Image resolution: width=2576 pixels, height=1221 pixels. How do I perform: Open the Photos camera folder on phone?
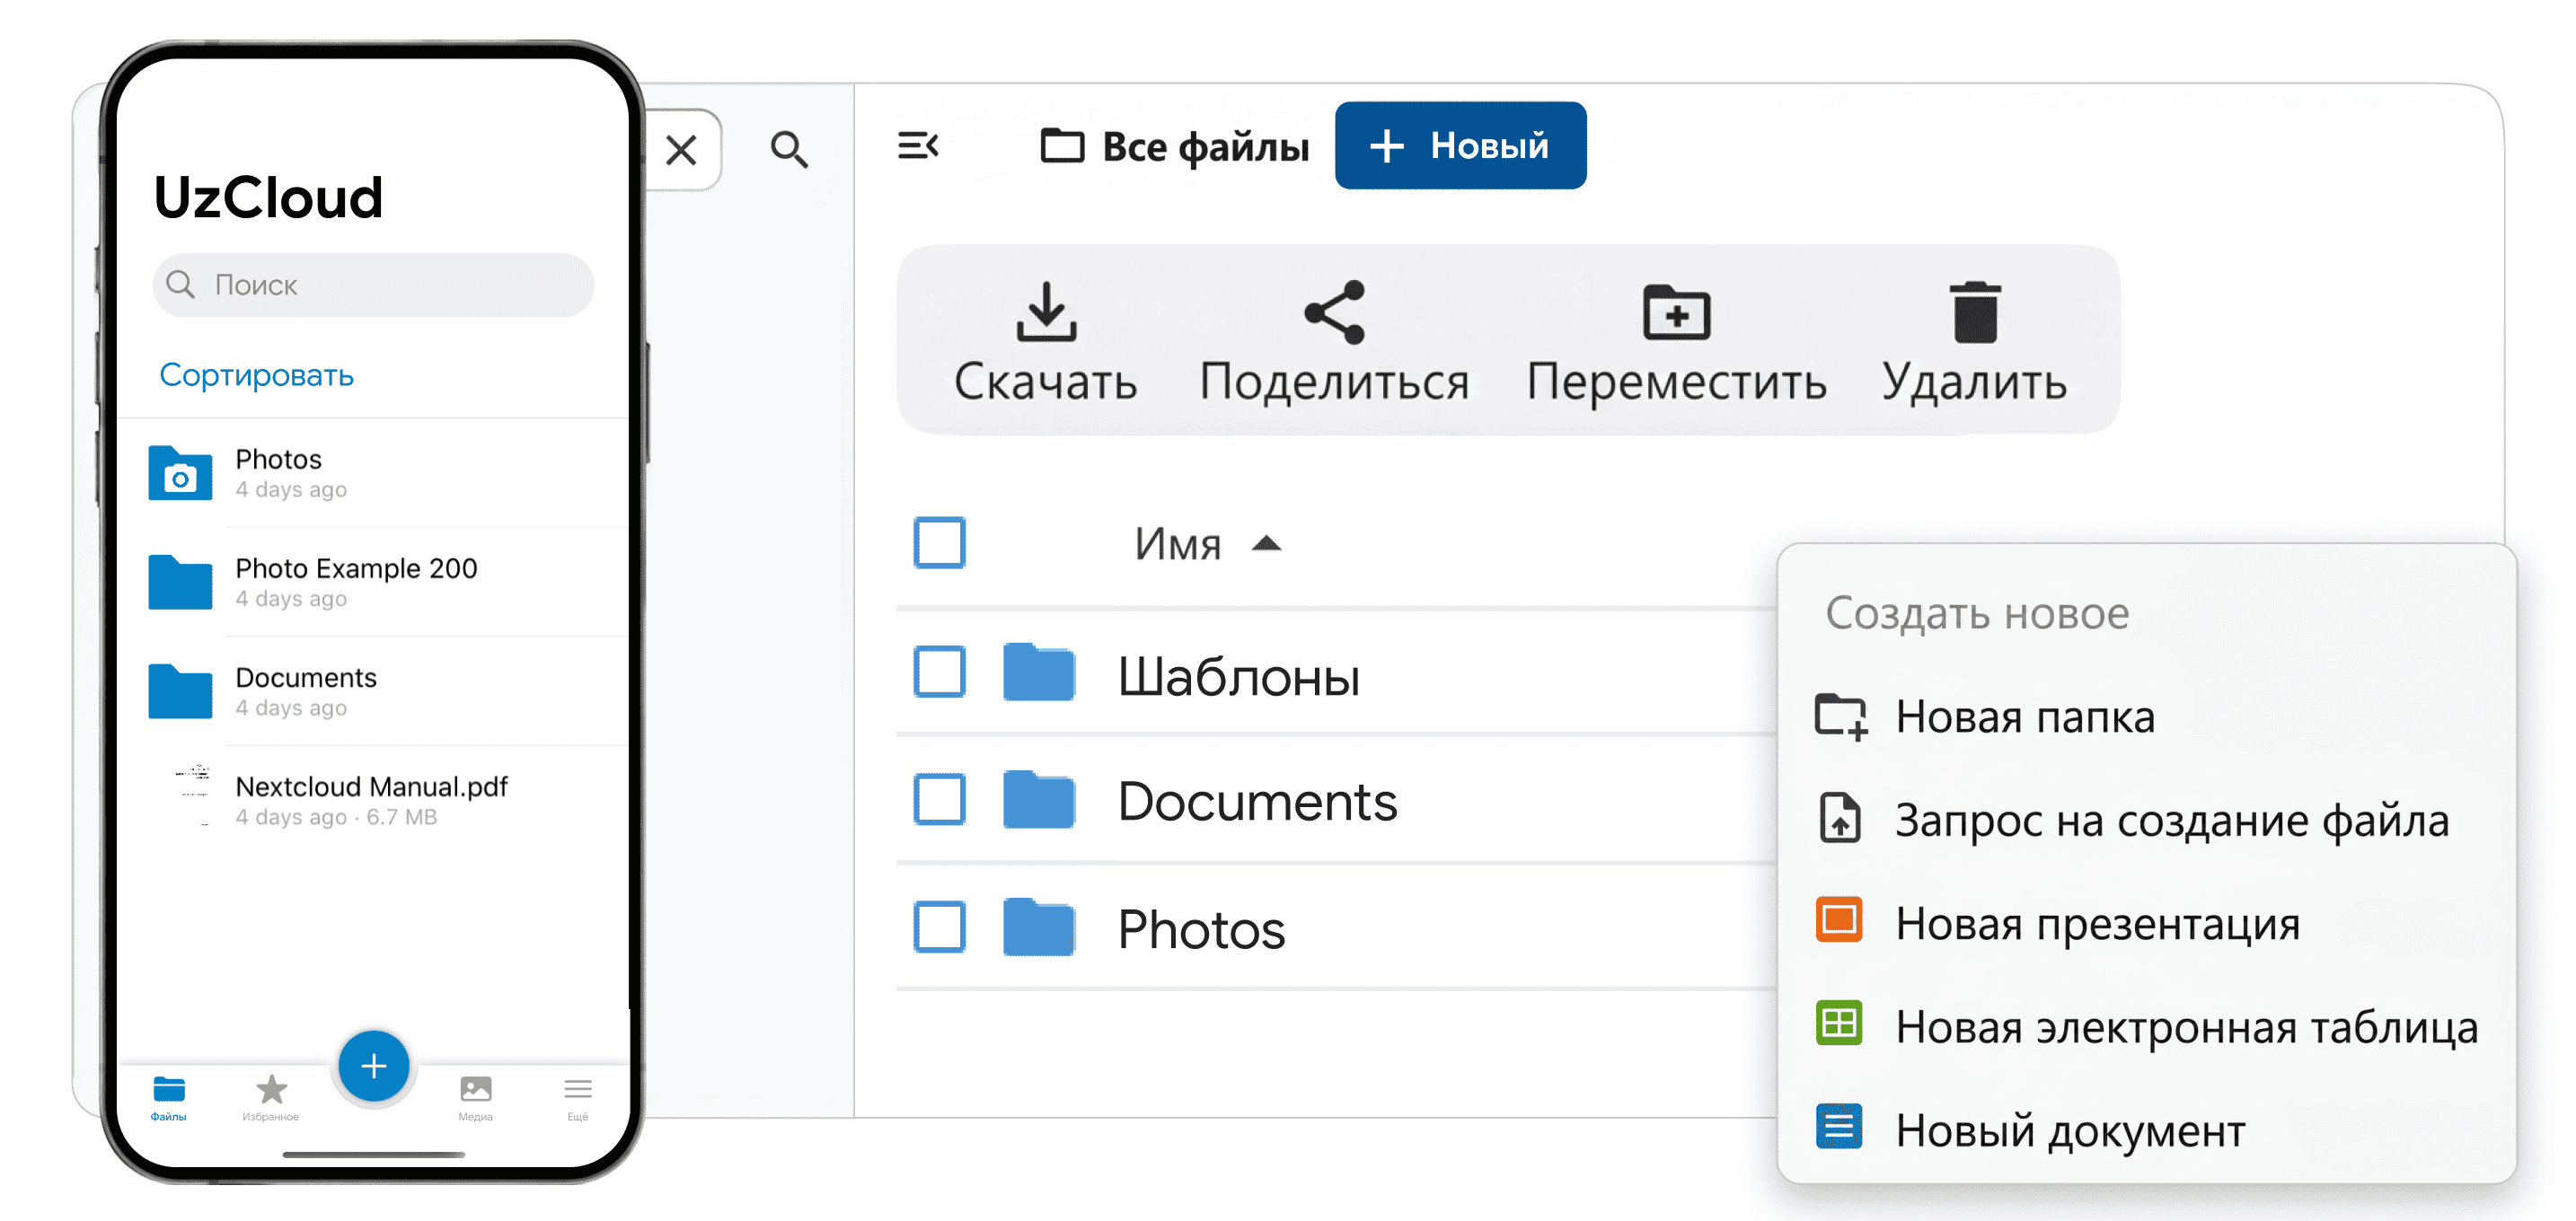(x=180, y=472)
